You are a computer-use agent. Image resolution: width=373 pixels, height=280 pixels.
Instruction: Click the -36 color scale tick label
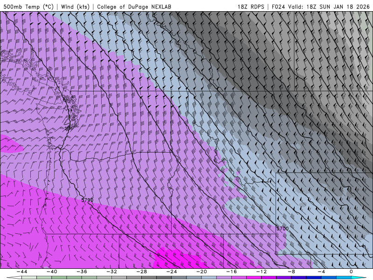[82, 272]
